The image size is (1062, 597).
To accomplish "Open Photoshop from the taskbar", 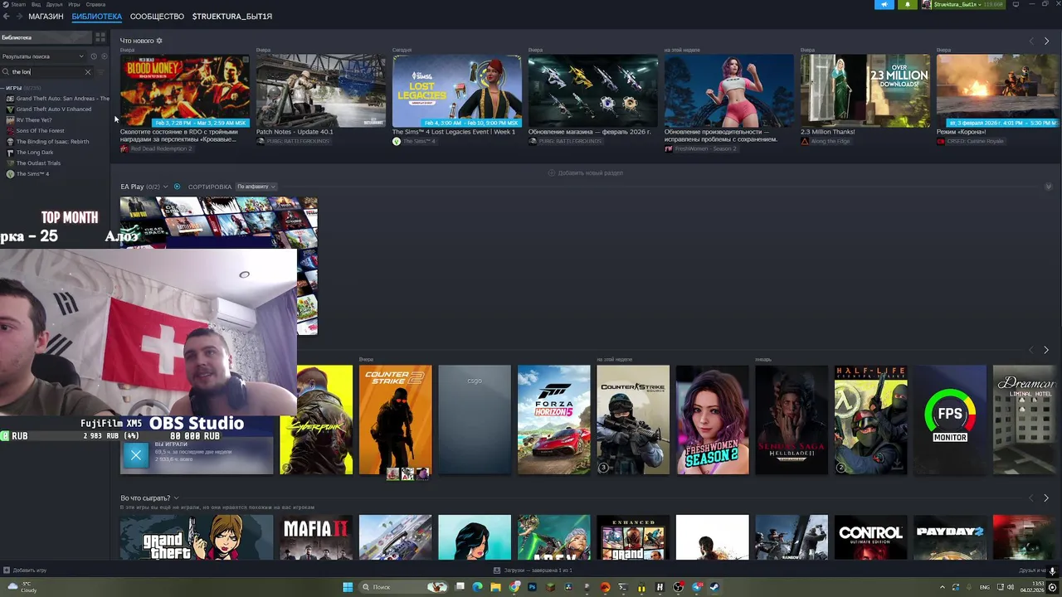I will [532, 587].
